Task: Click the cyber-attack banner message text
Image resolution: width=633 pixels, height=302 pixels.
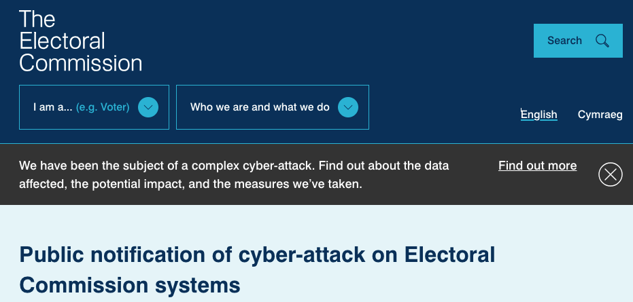Action: [234, 166]
